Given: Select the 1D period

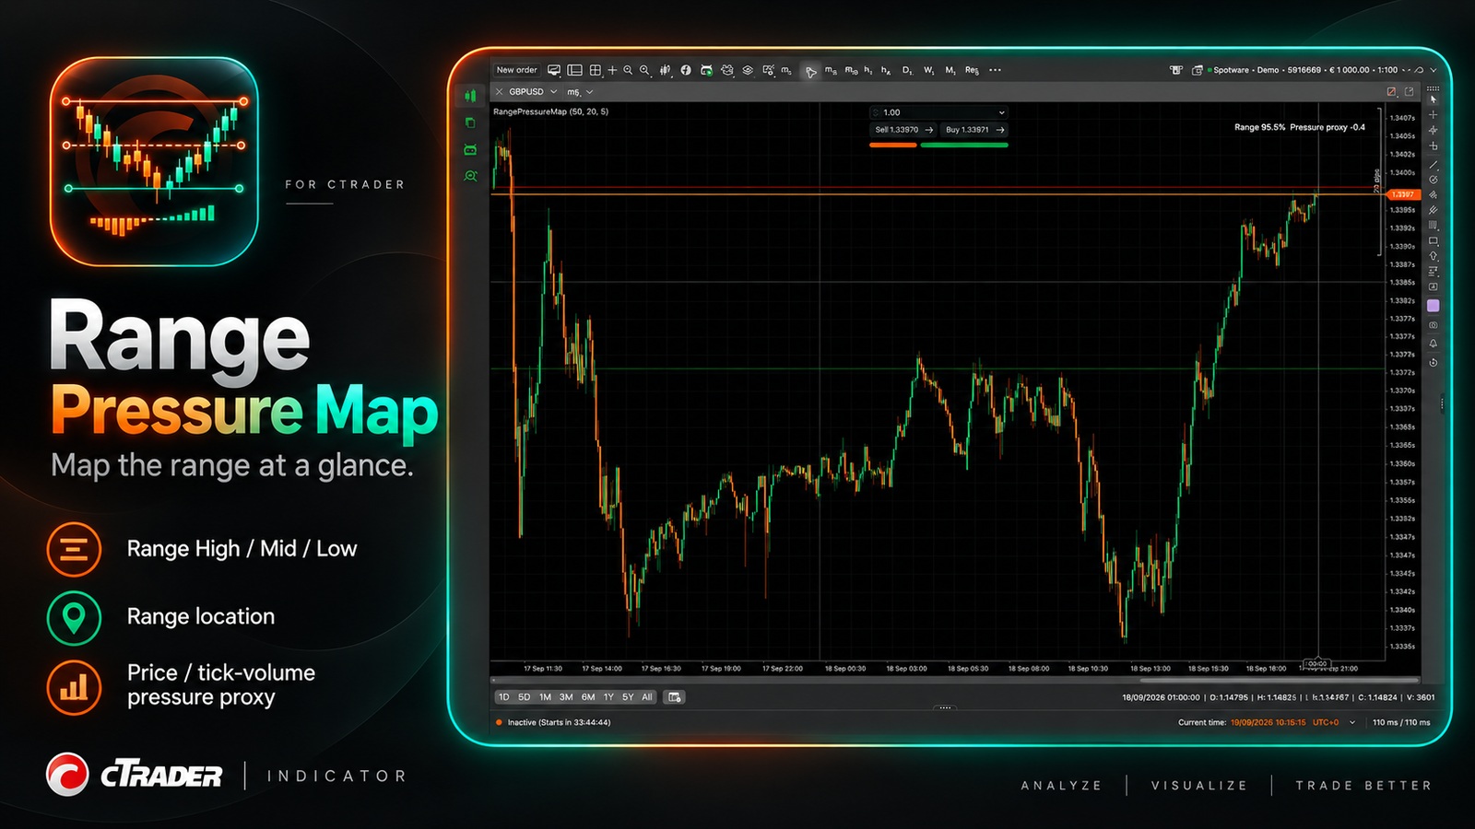Looking at the screenshot, I should pos(503,697).
